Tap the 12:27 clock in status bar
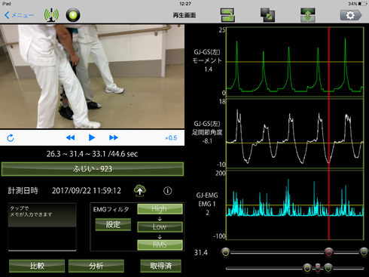The image size is (369, 277). (185, 4)
